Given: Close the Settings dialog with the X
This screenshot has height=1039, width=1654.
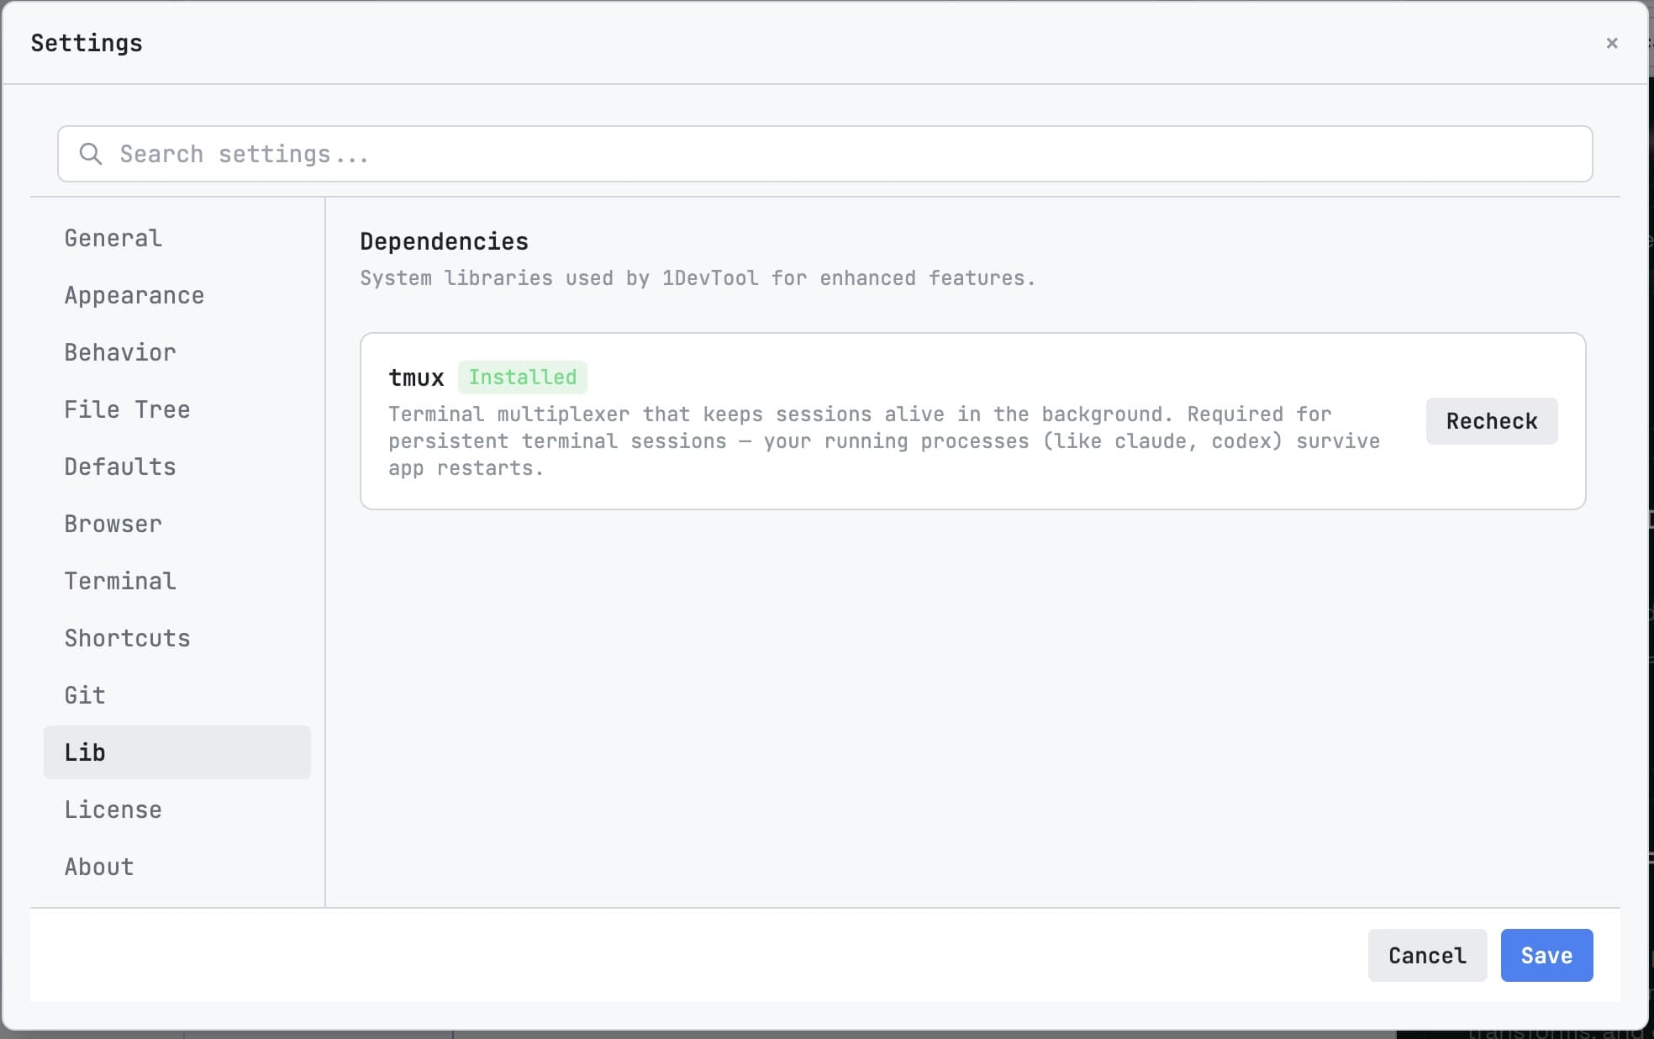Looking at the screenshot, I should click(1612, 43).
